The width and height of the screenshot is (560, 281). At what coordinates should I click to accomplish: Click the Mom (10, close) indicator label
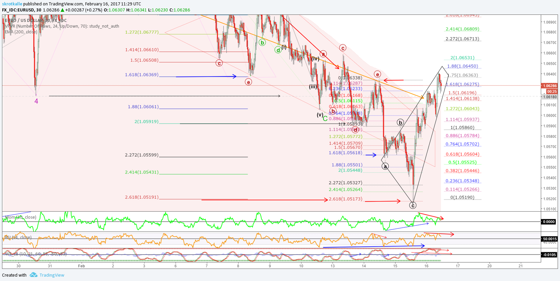(21, 217)
